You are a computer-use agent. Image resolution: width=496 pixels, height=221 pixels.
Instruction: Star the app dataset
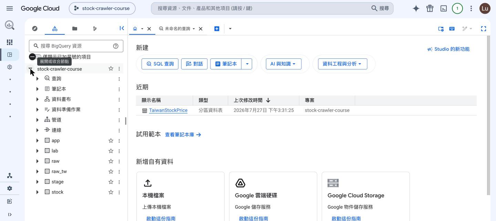(111, 141)
